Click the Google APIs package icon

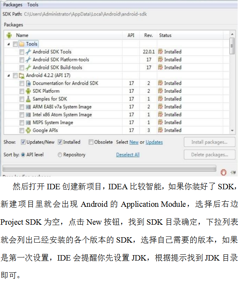(x=28, y=130)
